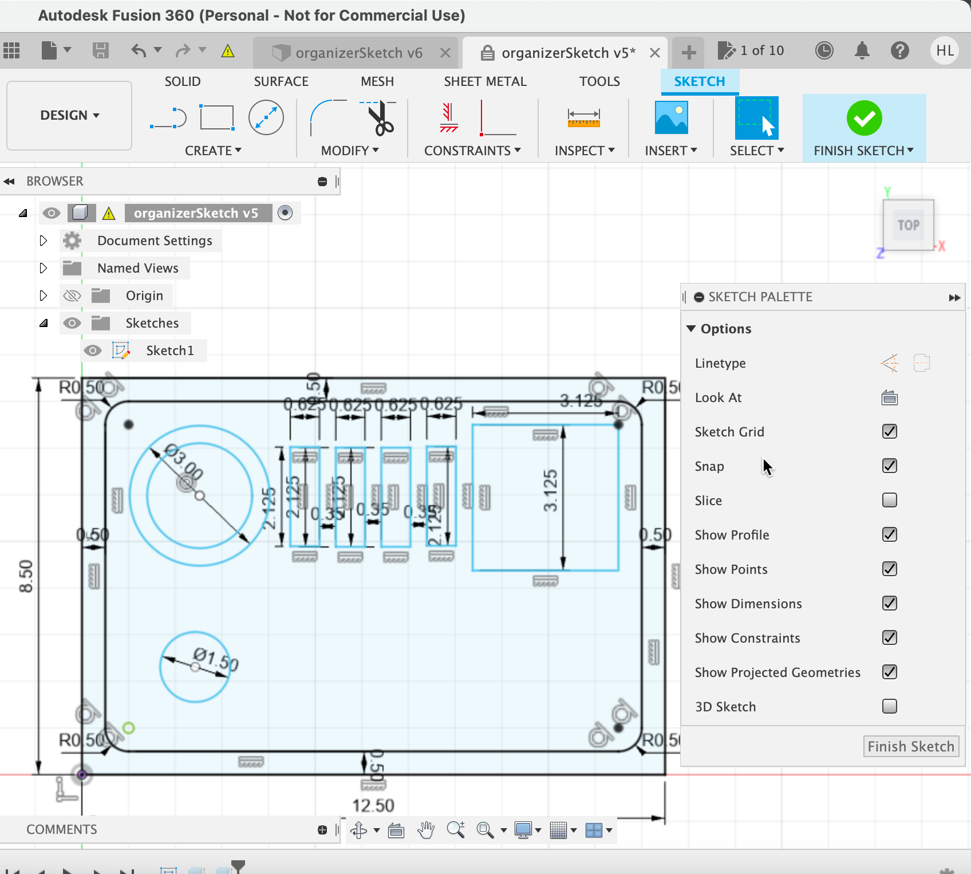Open the notifications bell
The width and height of the screenshot is (971, 874).
[862, 51]
